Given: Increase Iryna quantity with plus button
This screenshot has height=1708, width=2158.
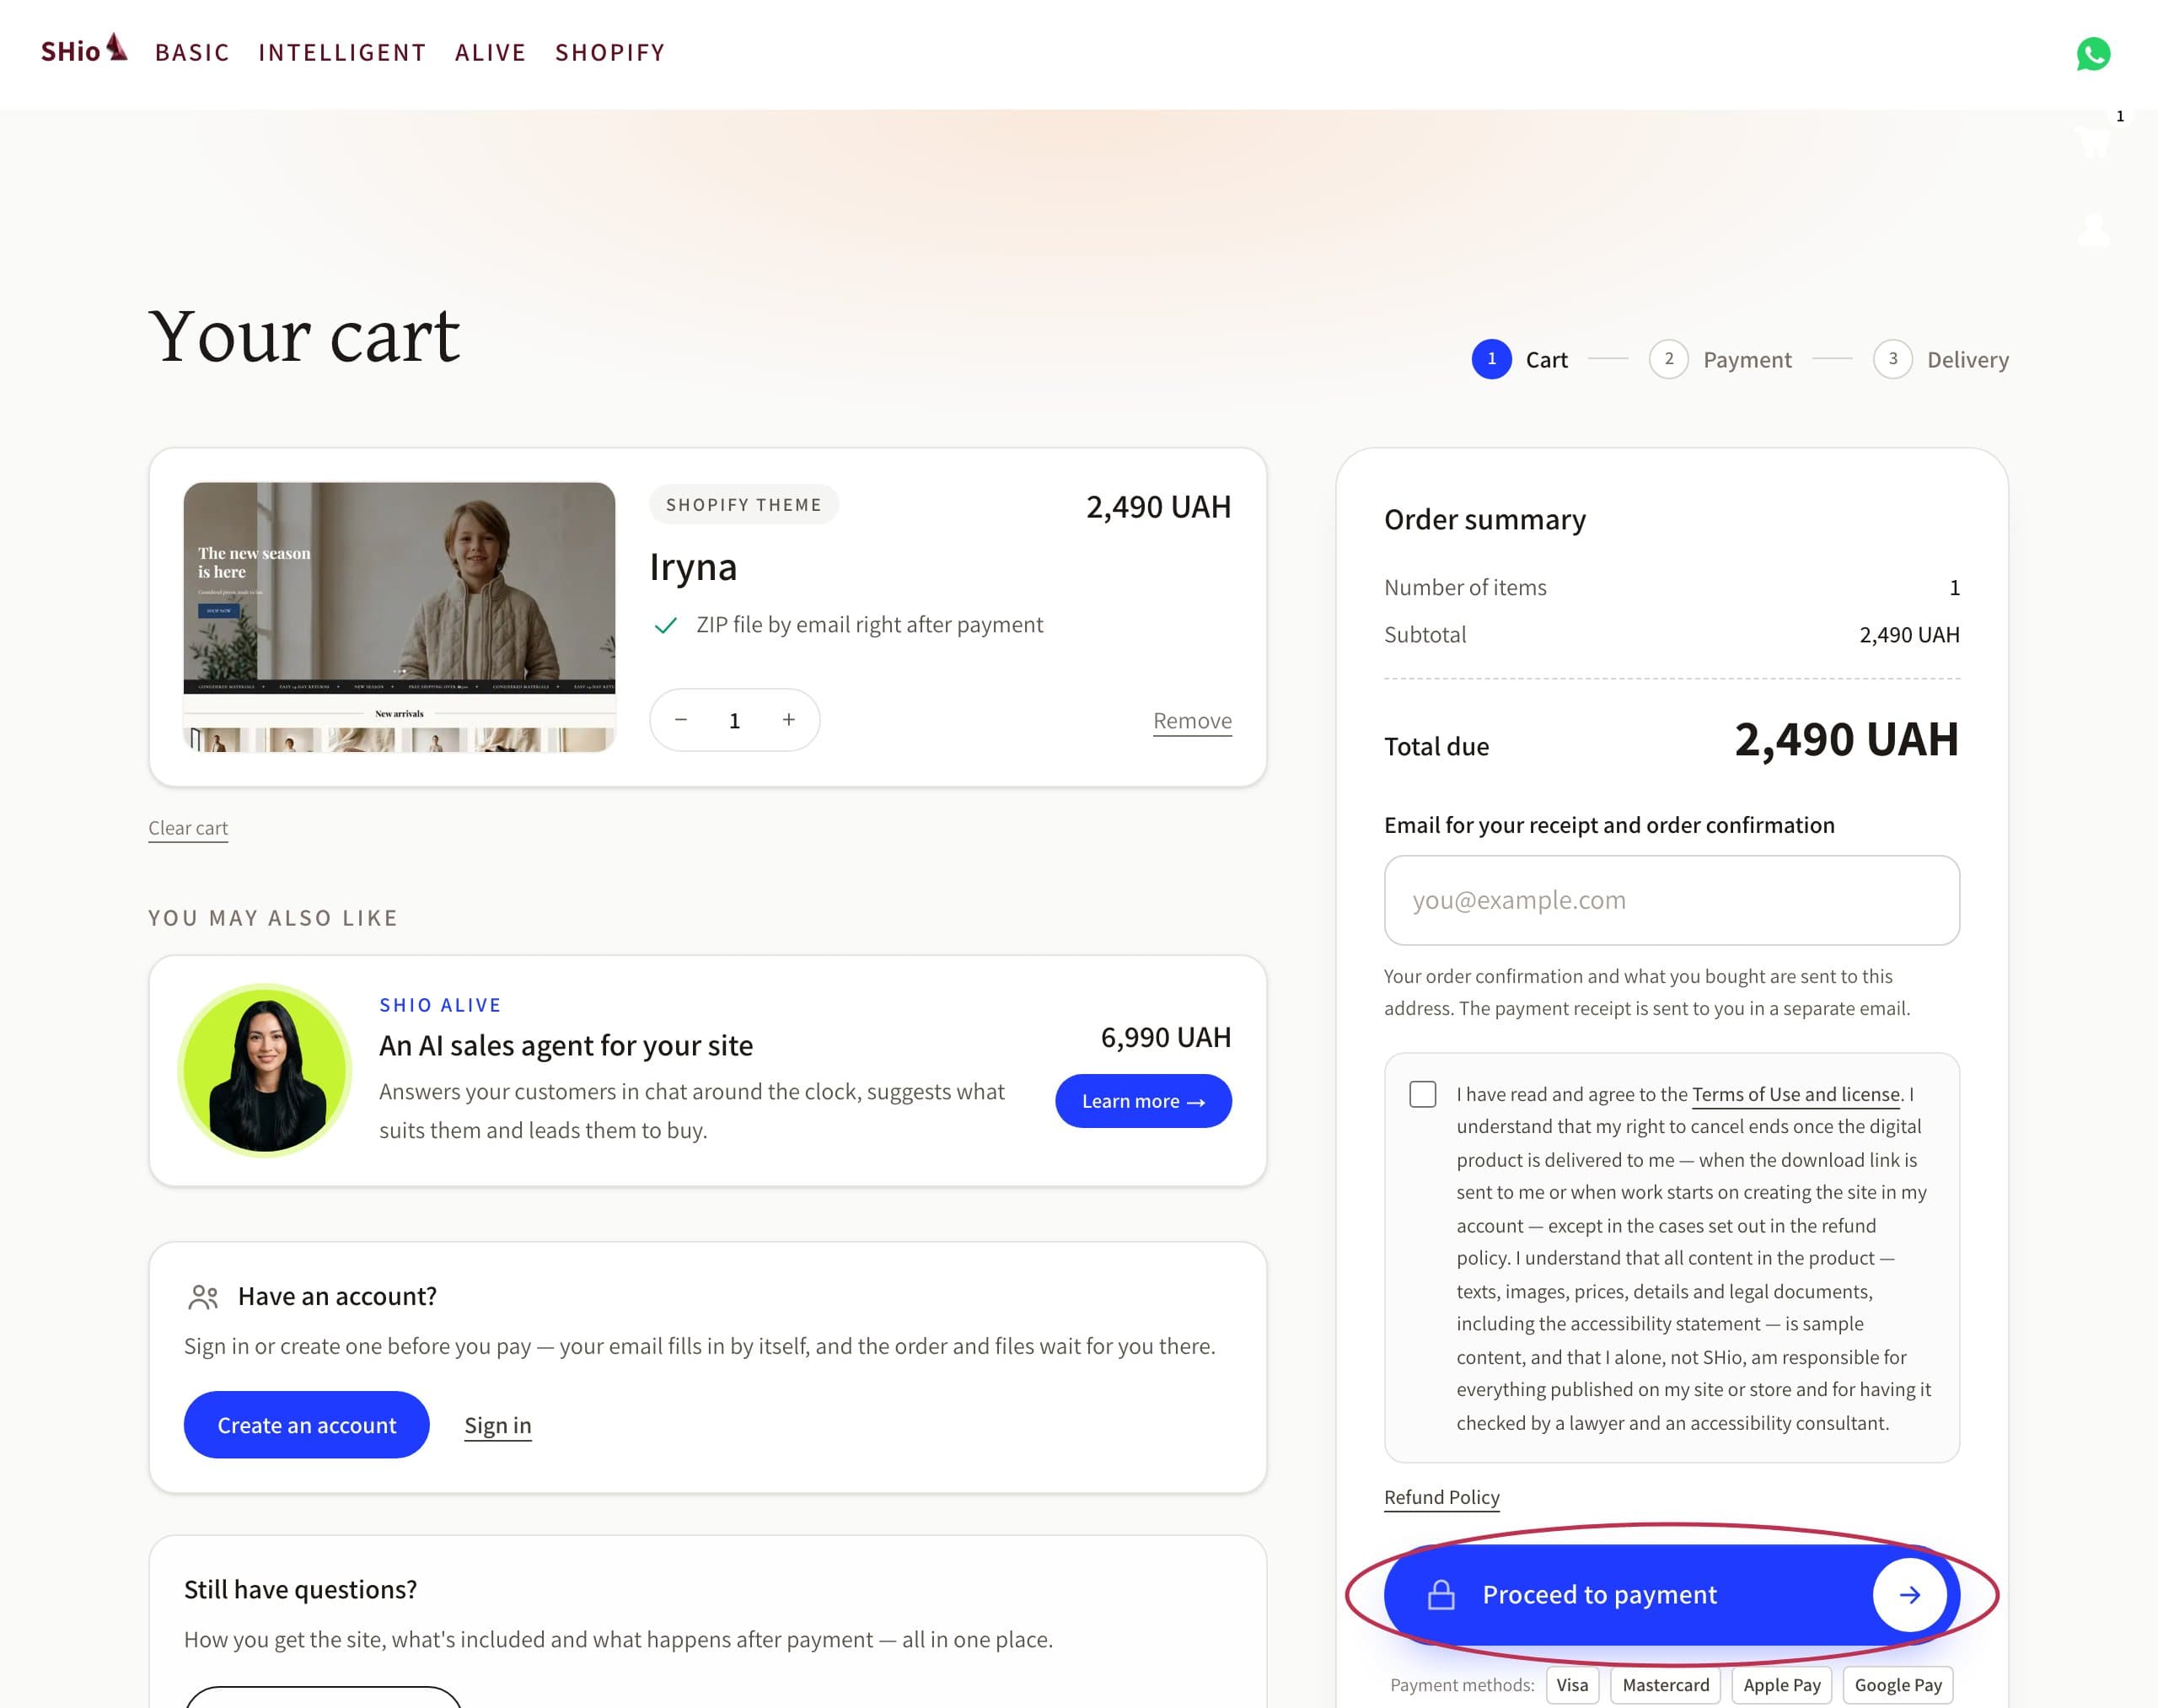Looking at the screenshot, I should tap(789, 720).
